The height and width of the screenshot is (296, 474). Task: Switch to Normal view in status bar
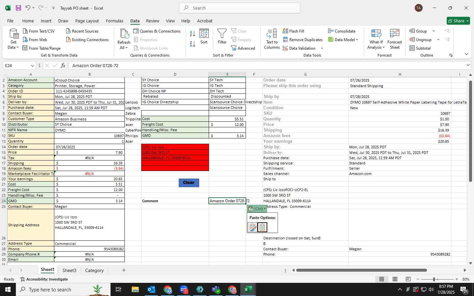pos(382,279)
